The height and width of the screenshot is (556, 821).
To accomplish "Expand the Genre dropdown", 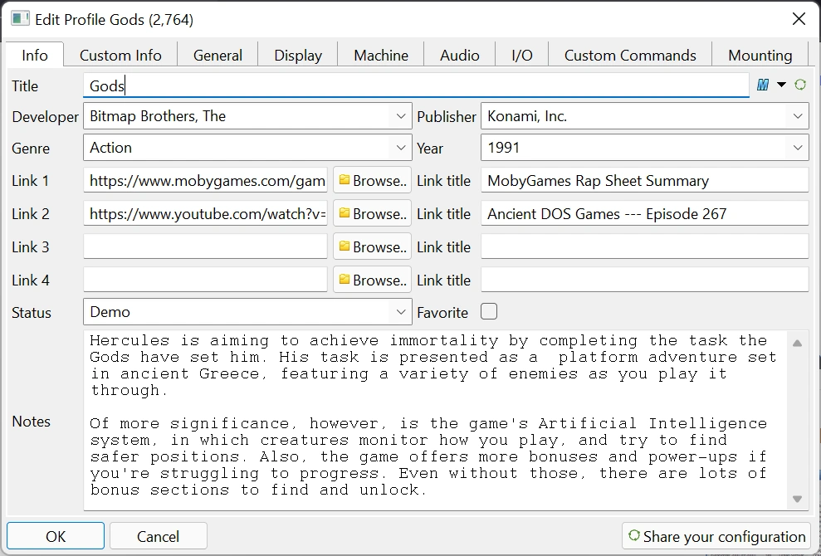I will [x=401, y=148].
